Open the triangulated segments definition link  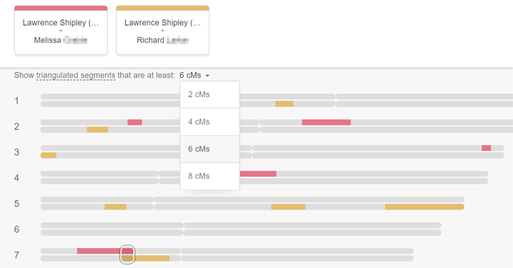click(76, 76)
